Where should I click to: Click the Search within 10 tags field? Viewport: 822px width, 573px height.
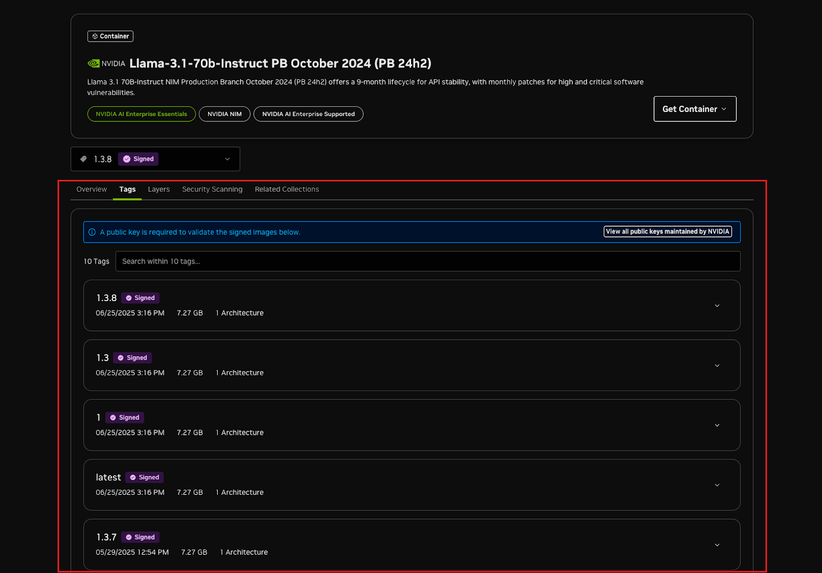click(428, 261)
